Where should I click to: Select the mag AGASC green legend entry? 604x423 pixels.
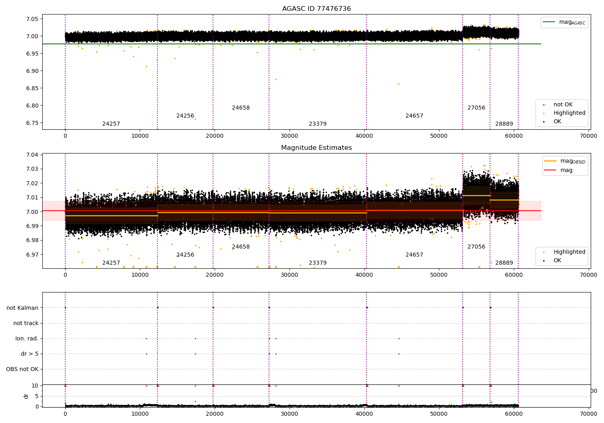point(564,23)
